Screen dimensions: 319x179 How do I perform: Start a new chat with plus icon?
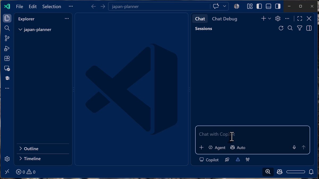click(x=263, y=19)
